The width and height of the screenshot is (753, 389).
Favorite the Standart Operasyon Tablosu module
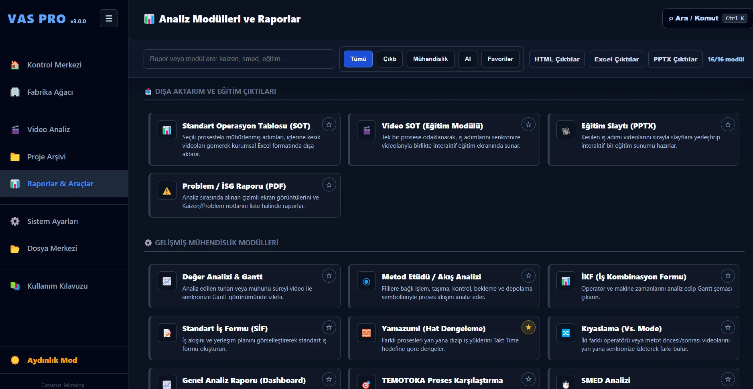coord(329,124)
